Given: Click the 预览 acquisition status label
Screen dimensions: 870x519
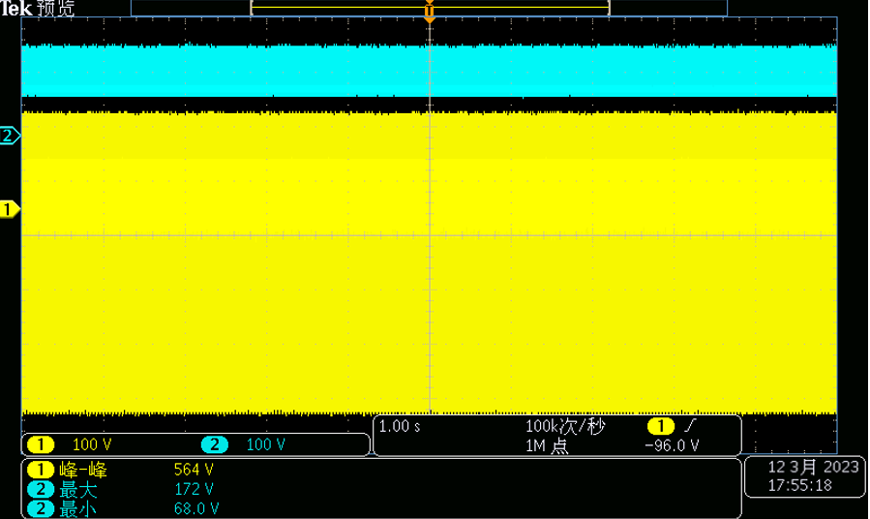Looking at the screenshot, I should [55, 9].
